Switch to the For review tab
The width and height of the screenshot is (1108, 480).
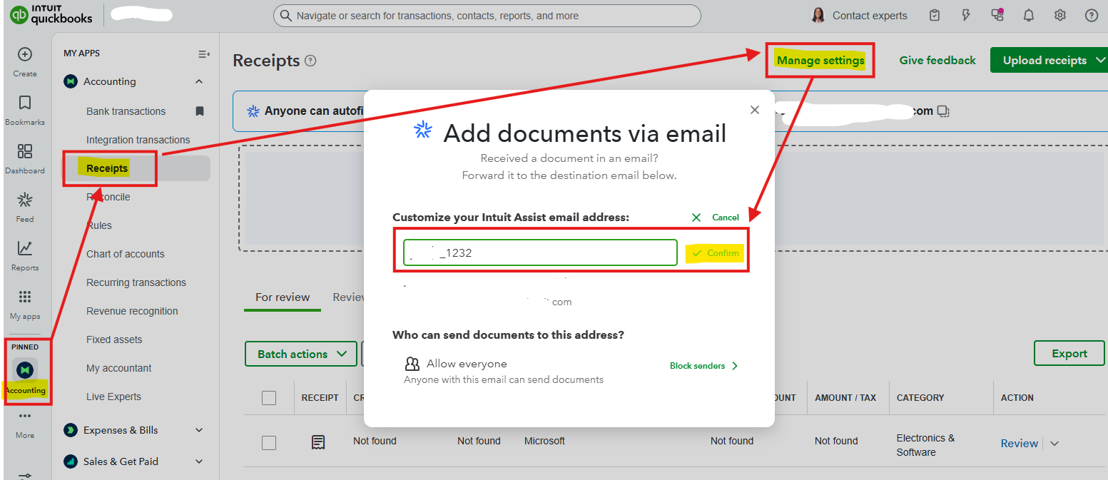283,297
